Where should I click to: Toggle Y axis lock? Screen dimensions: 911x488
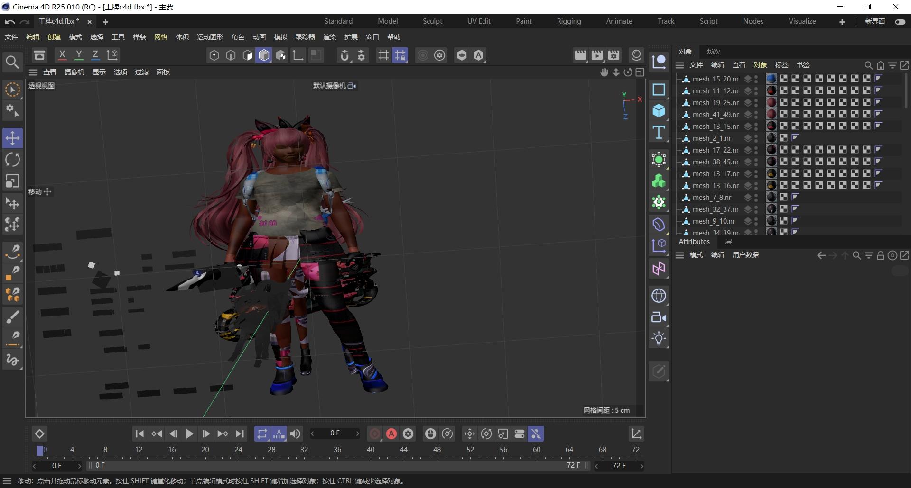tap(79, 55)
